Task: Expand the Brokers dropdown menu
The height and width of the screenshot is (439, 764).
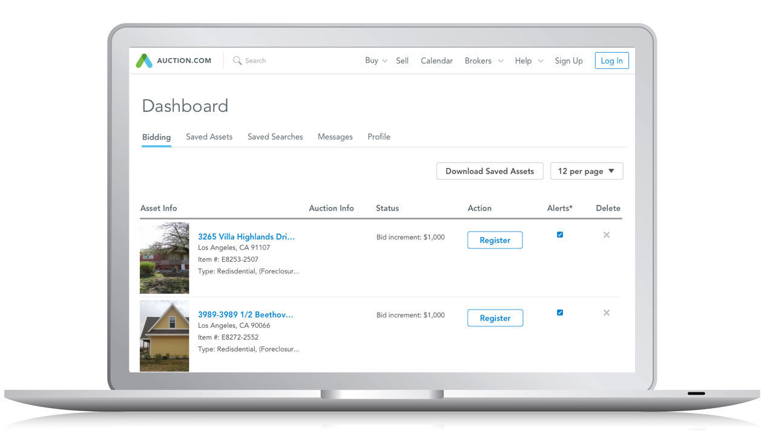Action: tap(483, 60)
